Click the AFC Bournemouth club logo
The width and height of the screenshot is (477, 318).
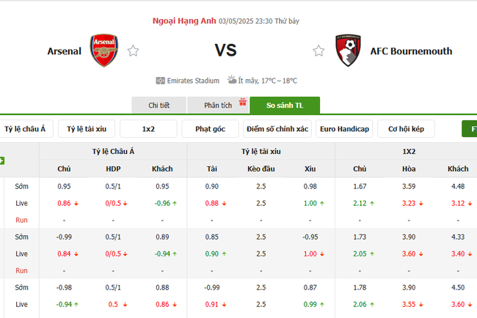click(x=348, y=51)
